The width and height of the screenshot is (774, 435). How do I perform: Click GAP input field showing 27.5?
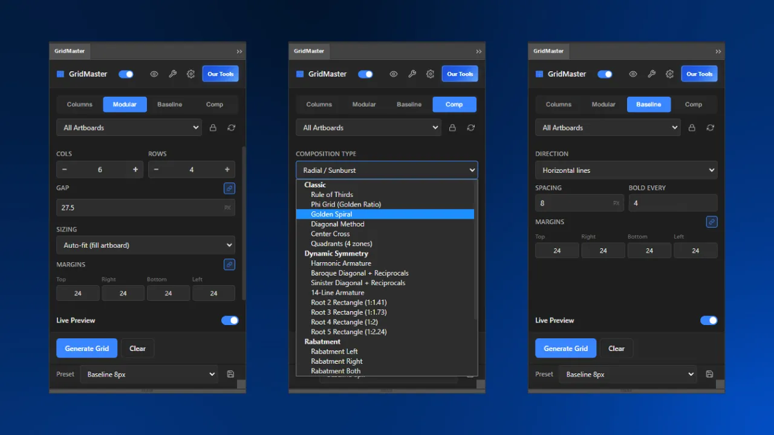146,207
